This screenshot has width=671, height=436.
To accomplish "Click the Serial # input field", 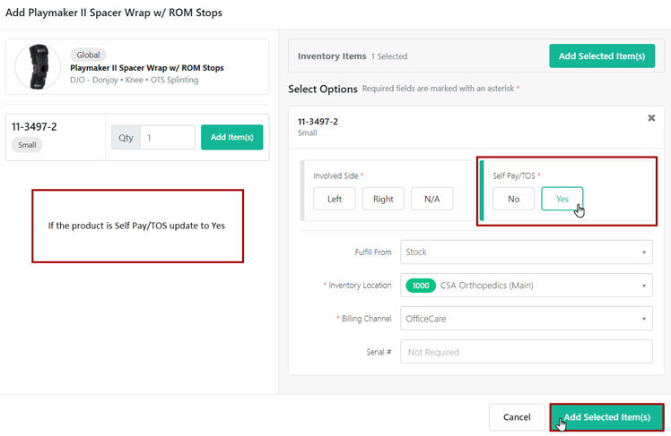I will (526, 352).
